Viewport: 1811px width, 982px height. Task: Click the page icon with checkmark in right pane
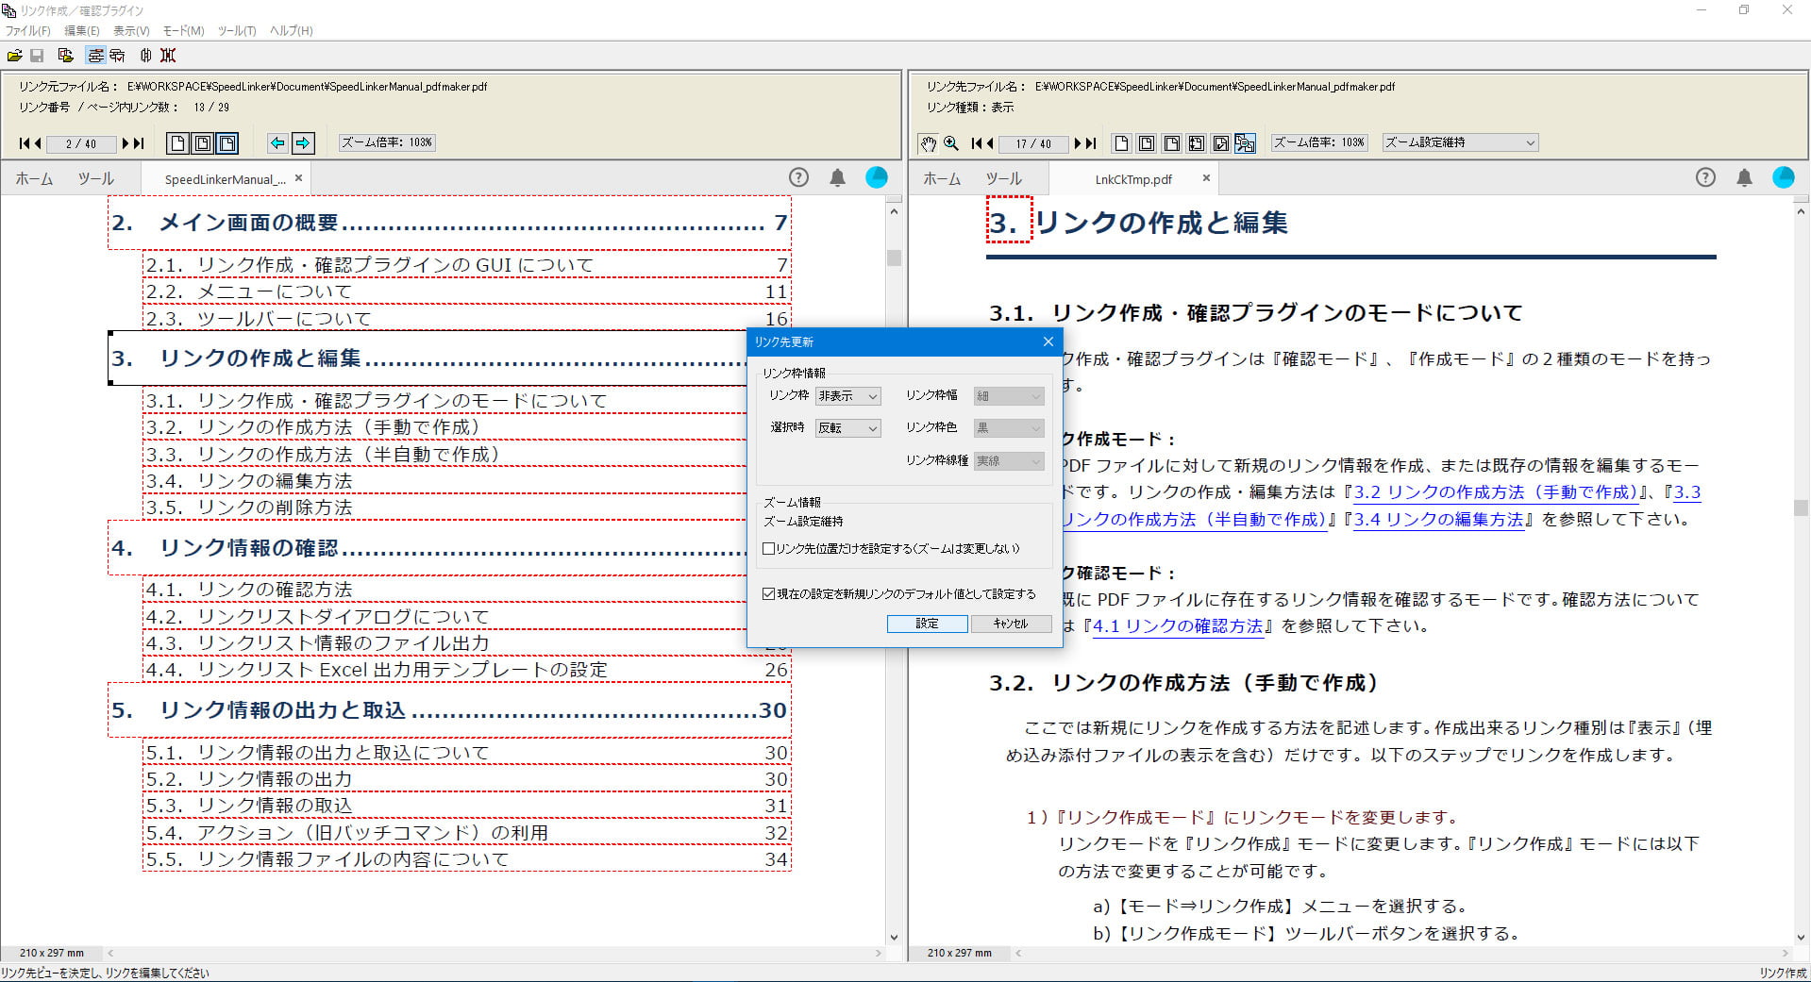[1220, 143]
